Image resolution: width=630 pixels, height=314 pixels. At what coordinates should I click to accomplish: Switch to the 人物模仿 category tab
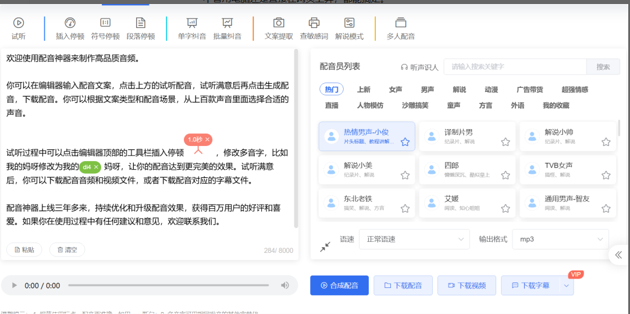(x=370, y=106)
